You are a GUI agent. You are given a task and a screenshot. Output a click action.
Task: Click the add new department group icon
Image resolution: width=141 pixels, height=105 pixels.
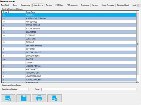pyautogui.click(x=8, y=98)
